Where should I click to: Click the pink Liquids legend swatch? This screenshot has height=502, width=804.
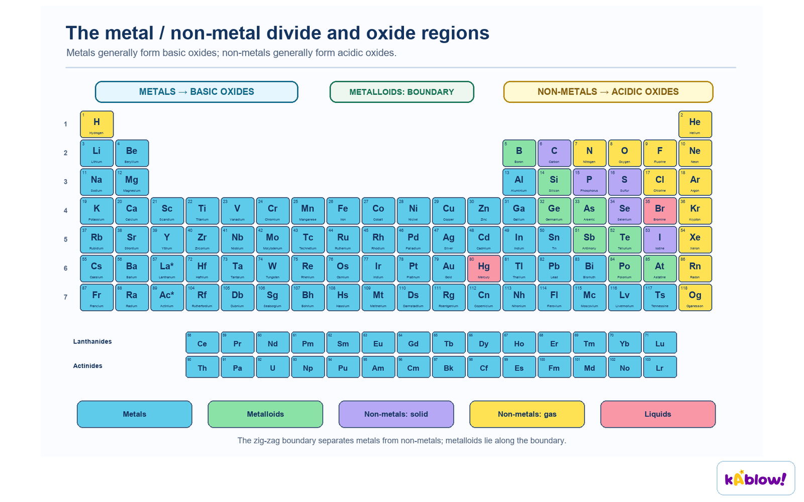tap(658, 414)
